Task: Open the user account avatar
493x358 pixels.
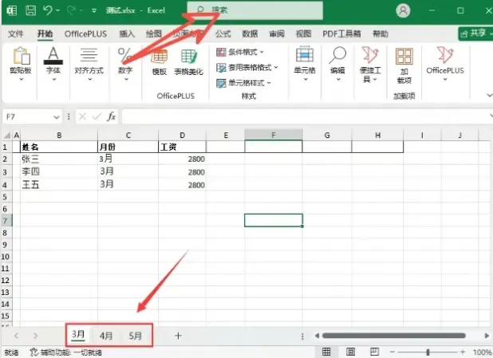Action: pos(403,10)
